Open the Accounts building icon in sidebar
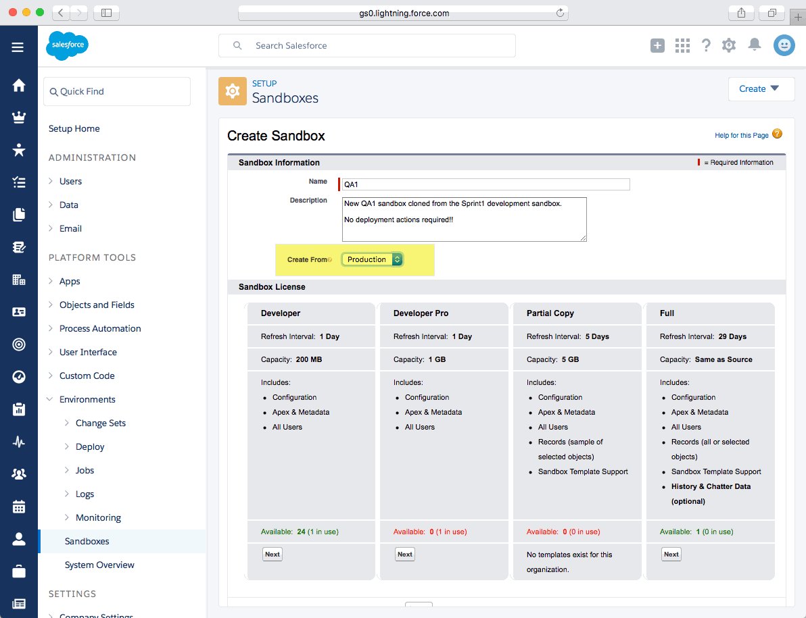This screenshot has height=618, width=806. 18,280
